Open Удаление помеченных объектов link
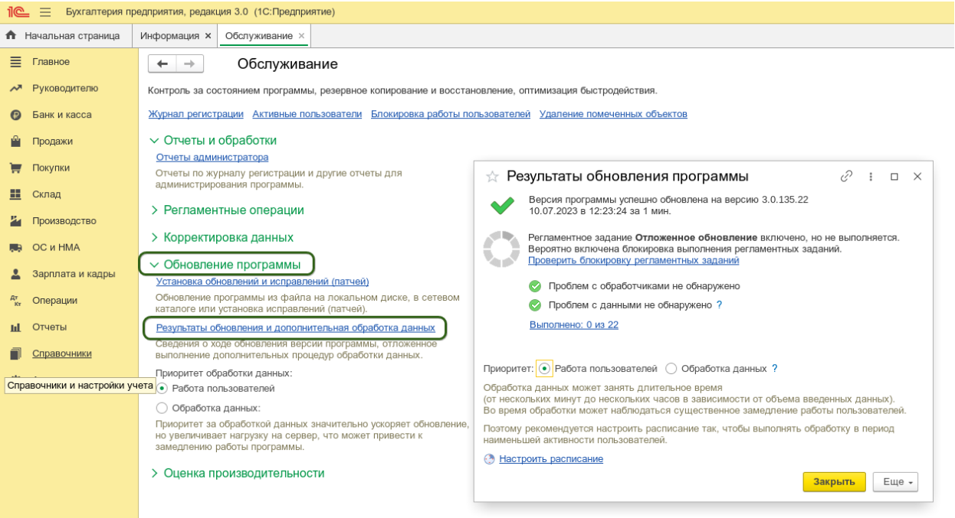 click(613, 114)
